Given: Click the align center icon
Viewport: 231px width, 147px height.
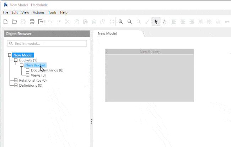Looking at the screenshot, I should click(183, 22).
